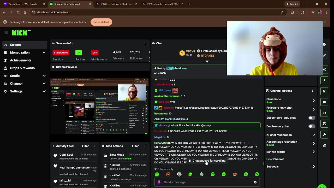Click the lightning bolt icon in right sidebar
This screenshot has width=334, height=188.
point(324,80)
